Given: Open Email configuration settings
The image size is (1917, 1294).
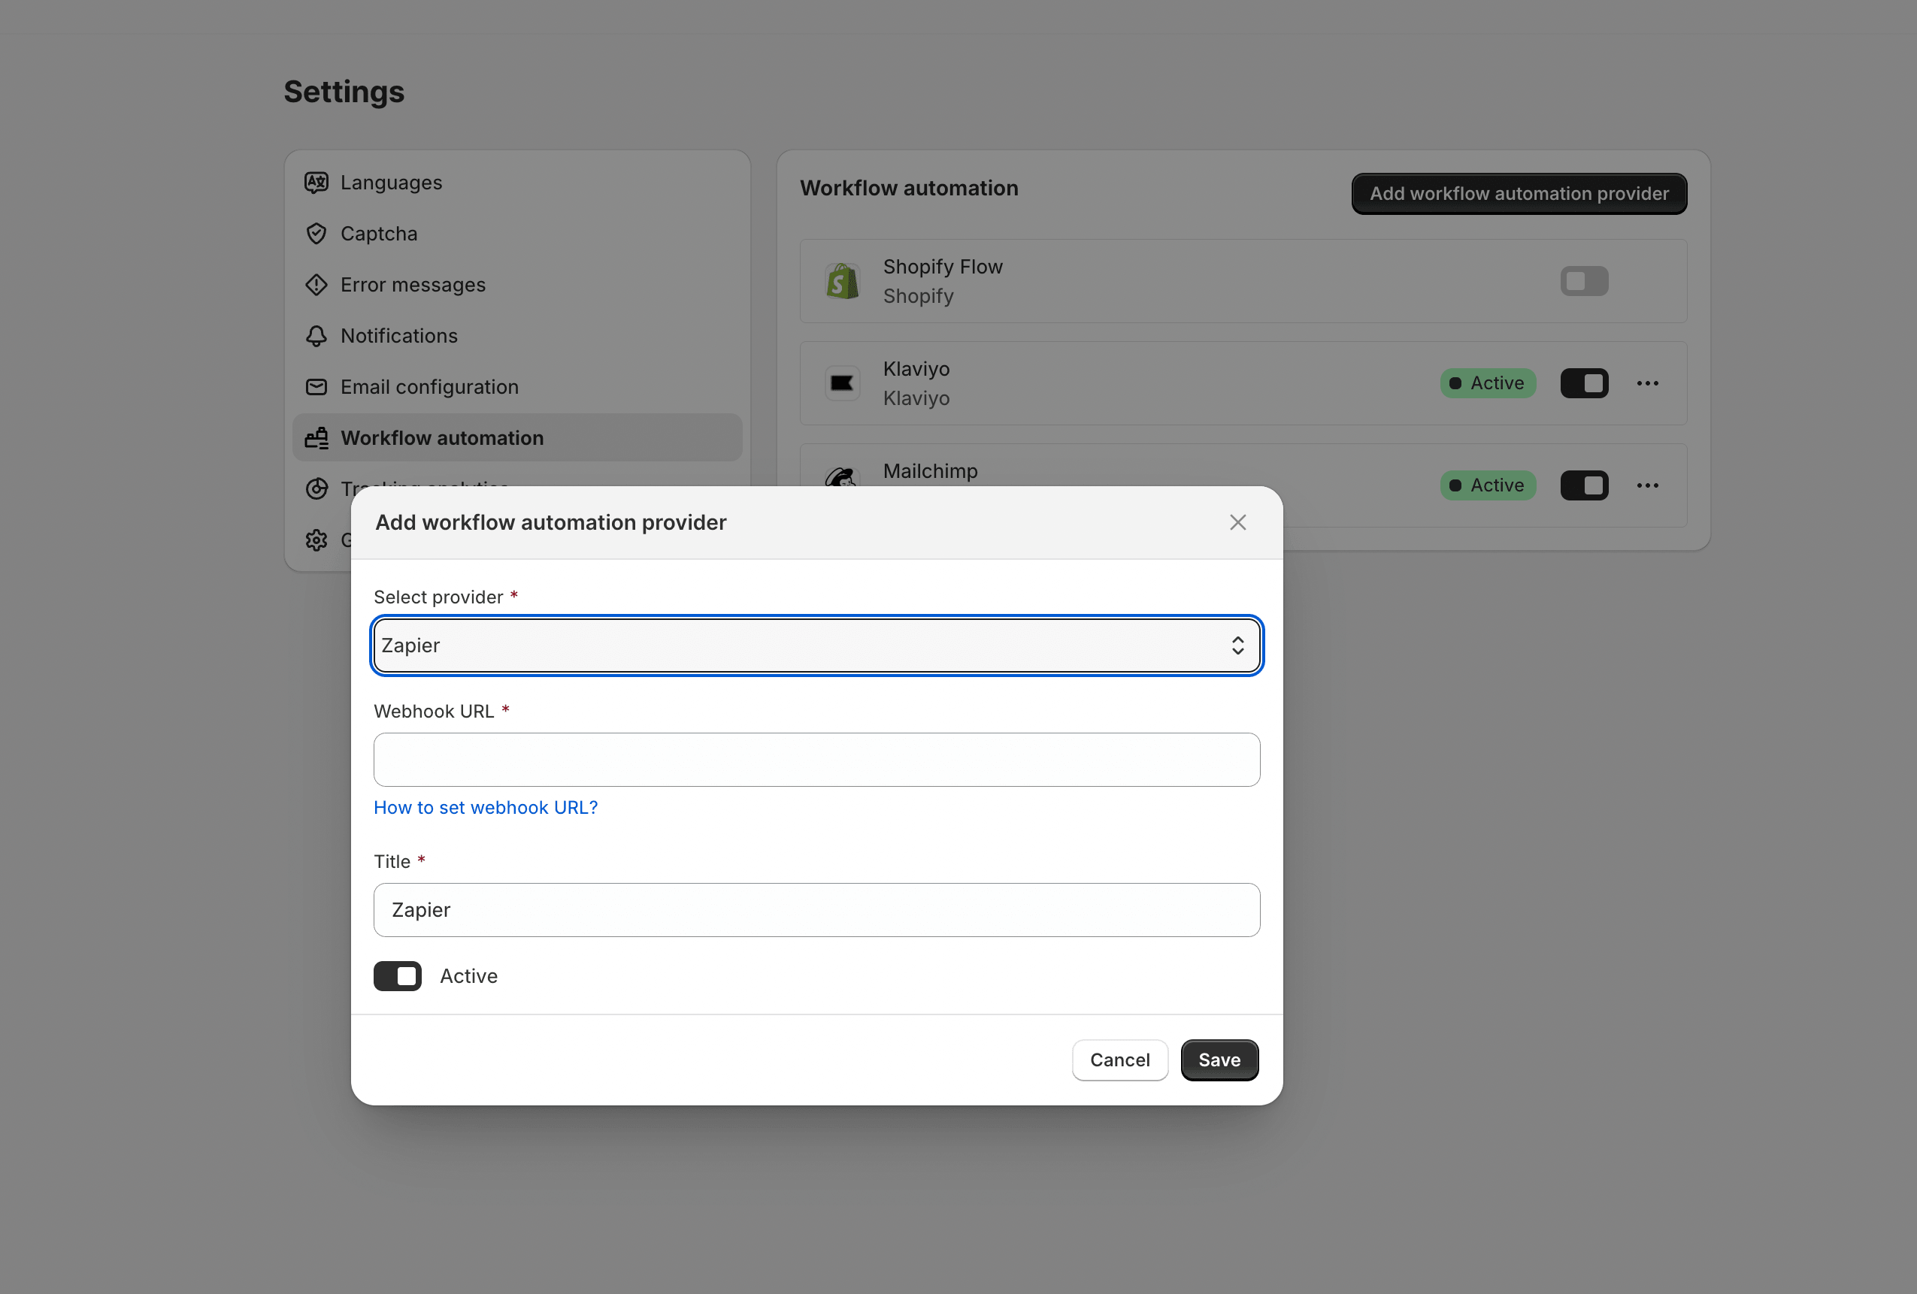Looking at the screenshot, I should [517, 387].
